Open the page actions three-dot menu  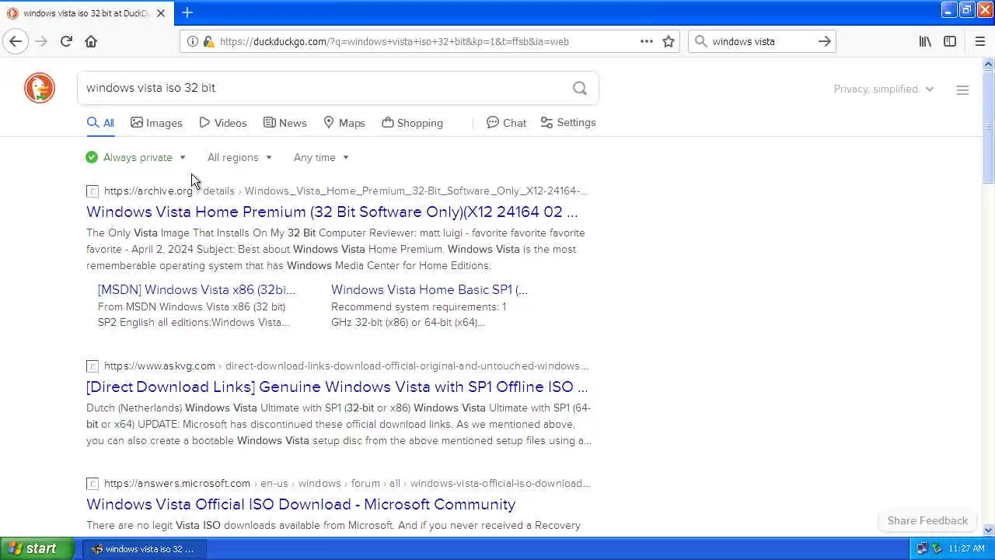[x=647, y=41]
